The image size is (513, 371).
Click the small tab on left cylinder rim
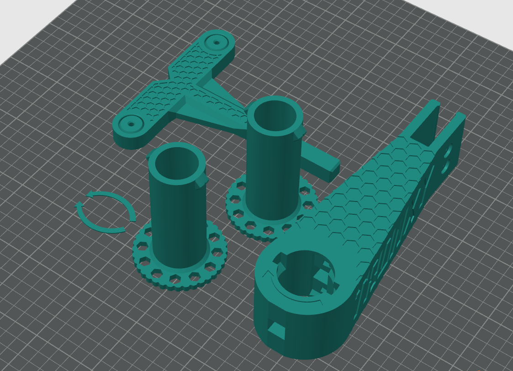[x=201, y=182]
